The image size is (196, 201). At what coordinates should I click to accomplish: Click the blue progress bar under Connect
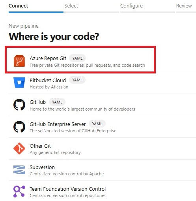pyautogui.click(x=36, y=12)
